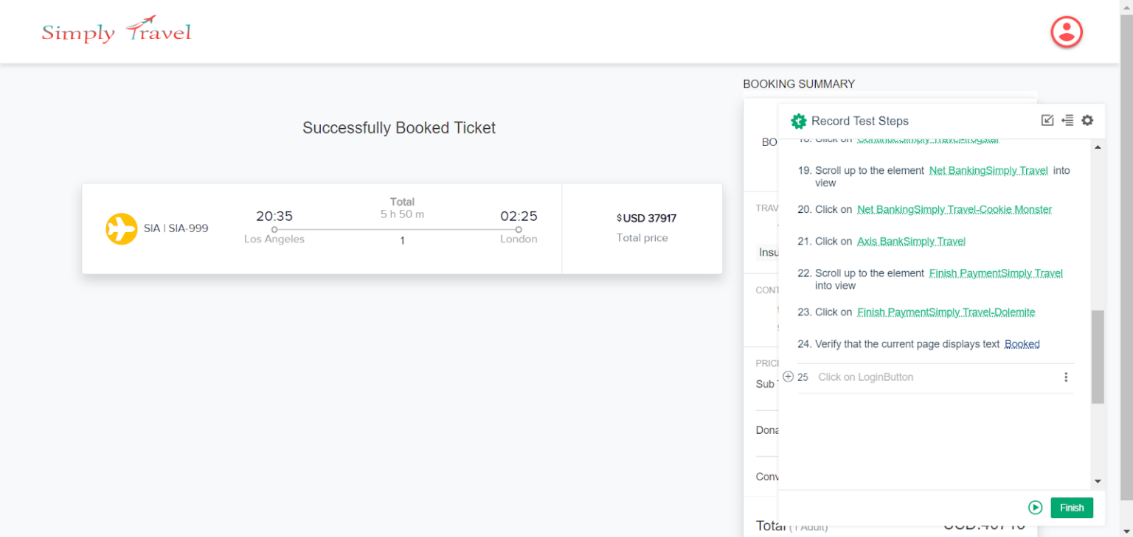Open the Net BankingSimply Travel-Cookie Monster link
Viewport: 1133px width, 537px height.
954,209
